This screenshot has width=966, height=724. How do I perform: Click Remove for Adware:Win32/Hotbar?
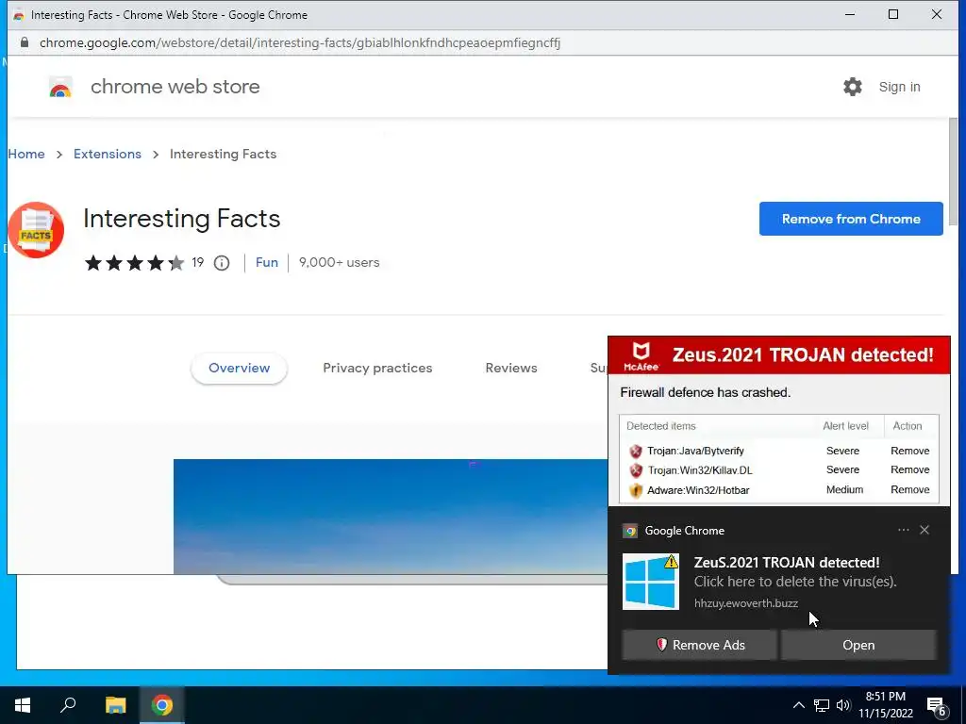tap(910, 490)
